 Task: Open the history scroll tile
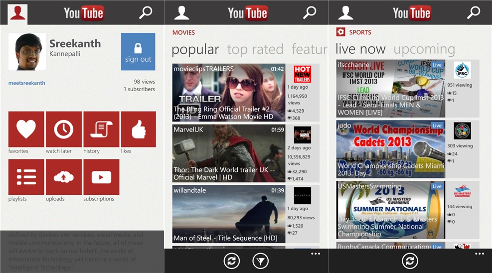[x=101, y=129]
